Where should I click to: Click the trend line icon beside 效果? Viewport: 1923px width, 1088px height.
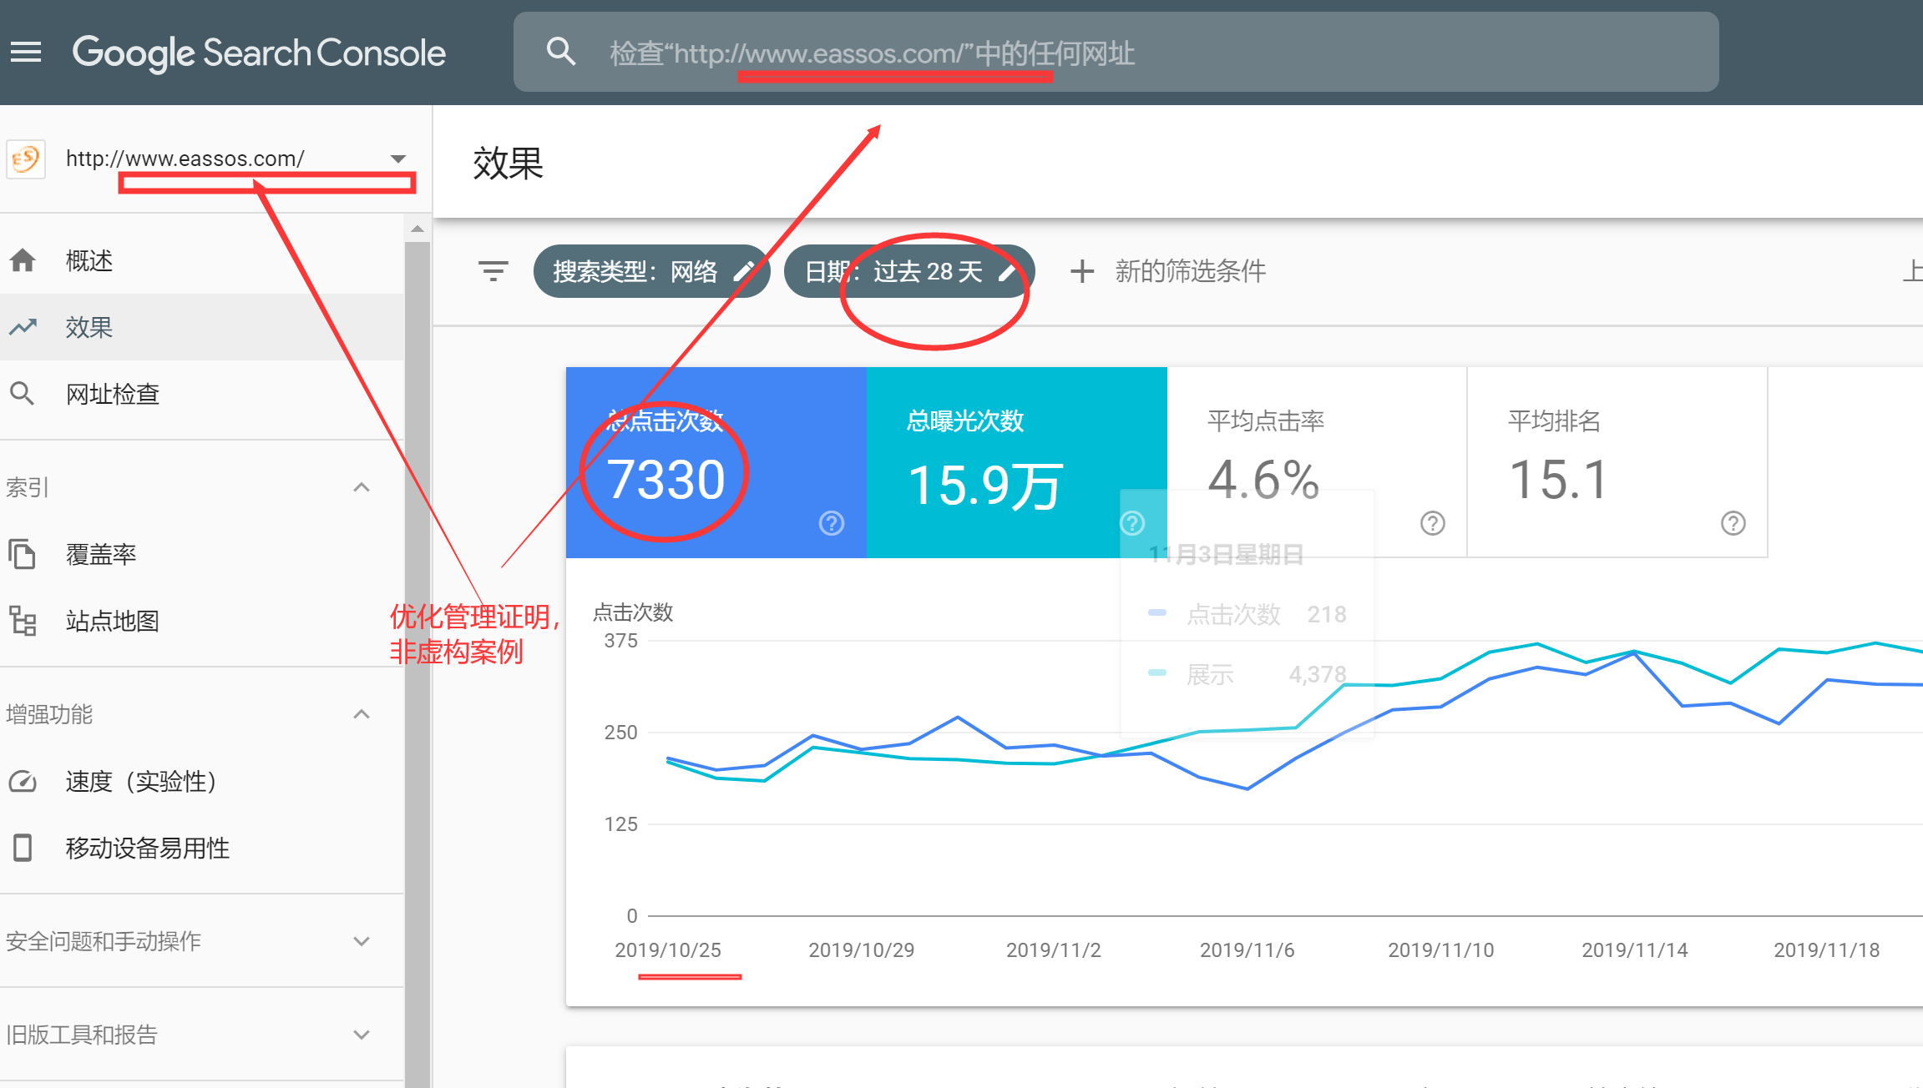23,327
